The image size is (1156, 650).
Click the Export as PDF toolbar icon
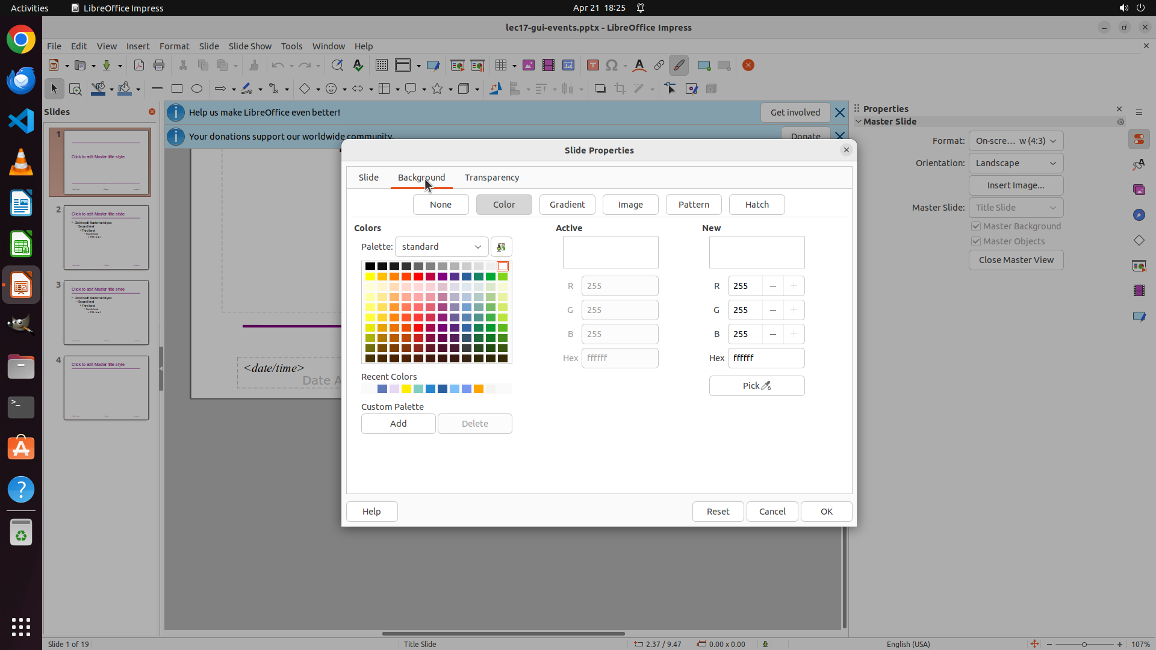click(139, 66)
